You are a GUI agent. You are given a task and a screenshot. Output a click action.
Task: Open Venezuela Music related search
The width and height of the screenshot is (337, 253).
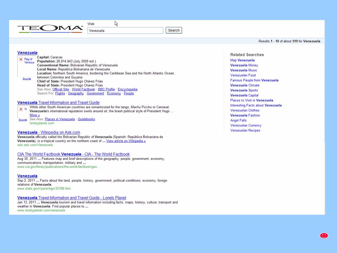tap(244, 70)
